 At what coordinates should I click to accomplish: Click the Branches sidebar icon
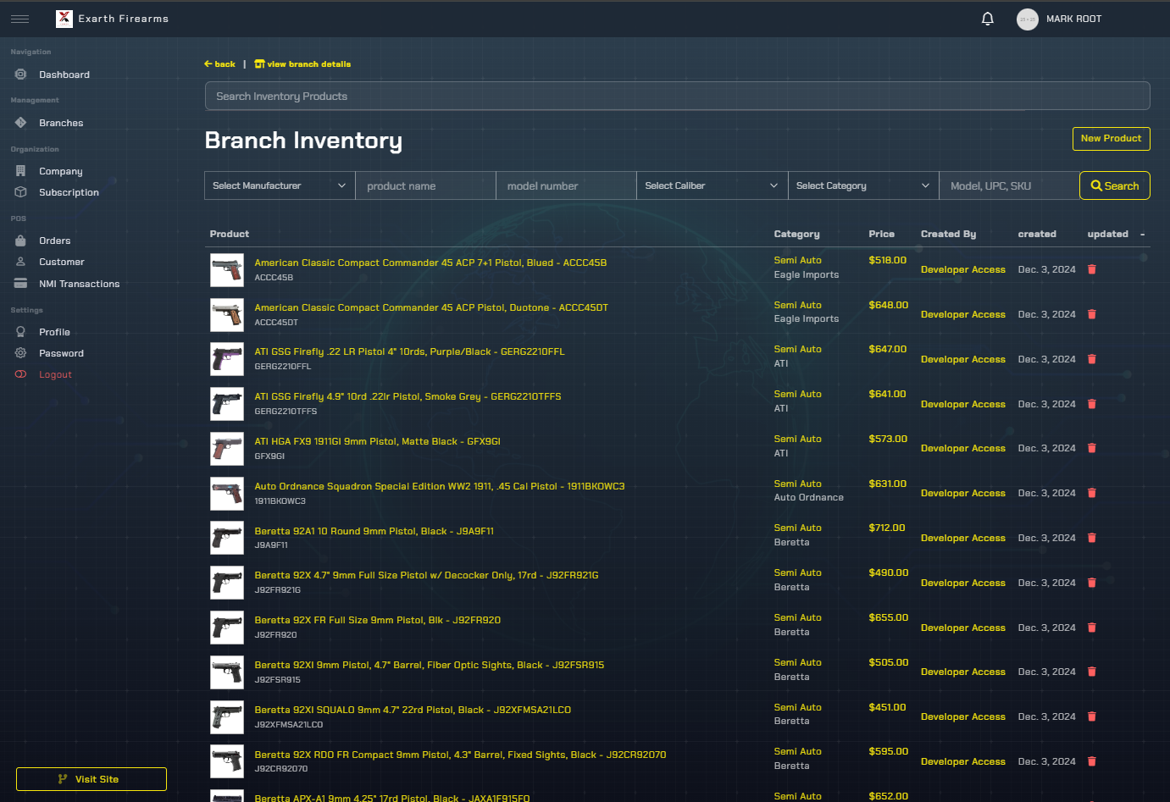[20, 123]
